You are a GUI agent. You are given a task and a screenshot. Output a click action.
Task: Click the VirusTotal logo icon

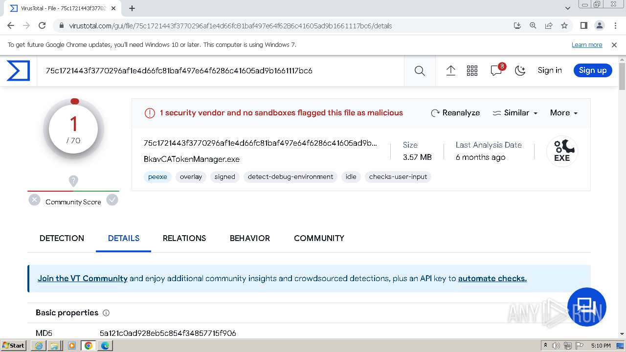(x=18, y=70)
